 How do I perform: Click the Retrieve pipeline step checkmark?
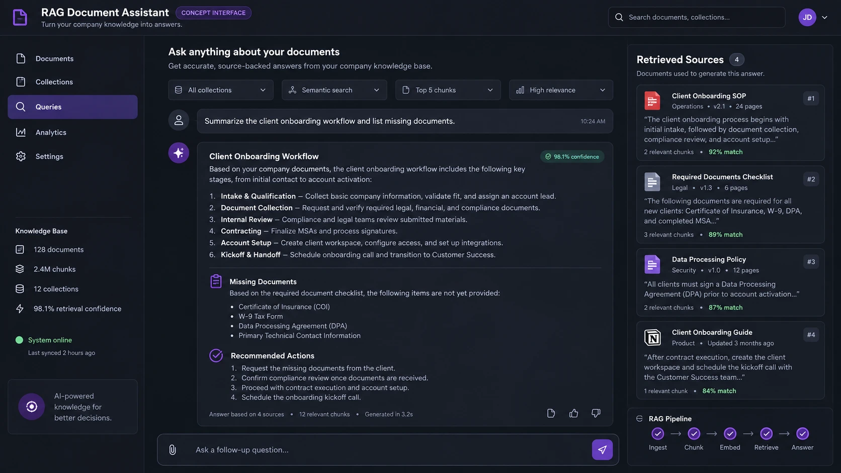766,433
